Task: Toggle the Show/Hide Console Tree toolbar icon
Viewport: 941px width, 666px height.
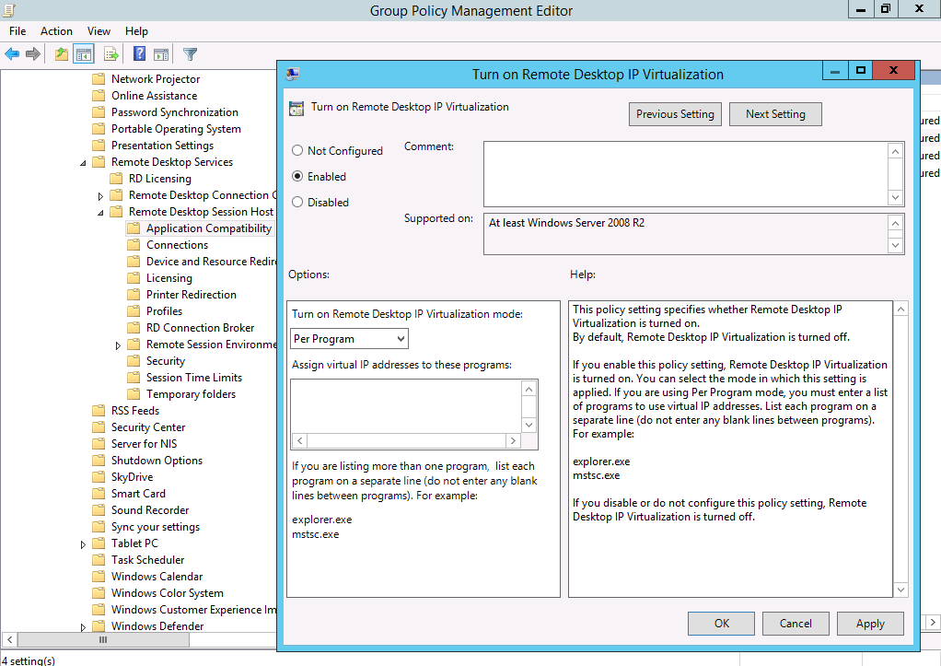Action: point(84,54)
